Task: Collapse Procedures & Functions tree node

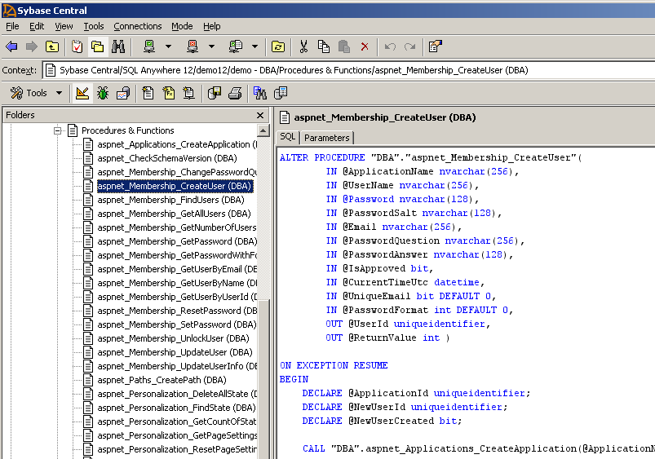Action: tap(57, 130)
